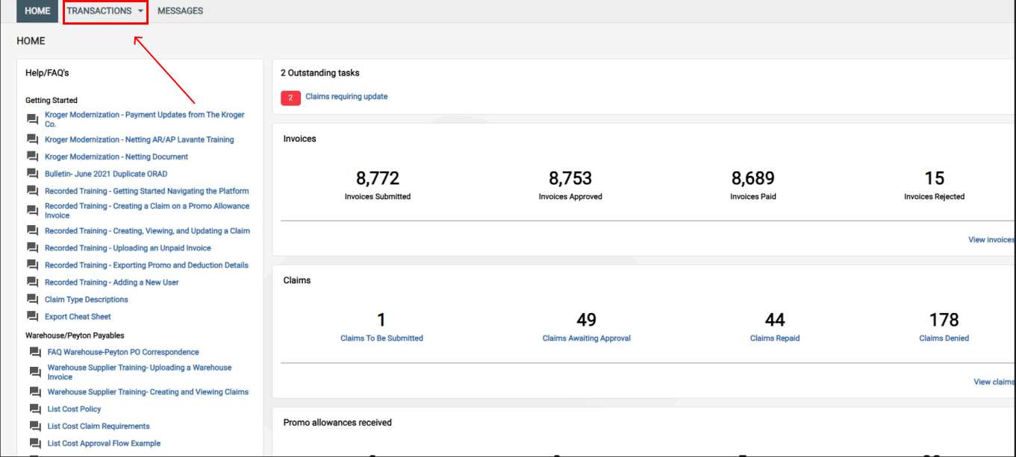Expand the Transactions dropdown menu
Viewport: 1016px width, 457px height.
105,11
